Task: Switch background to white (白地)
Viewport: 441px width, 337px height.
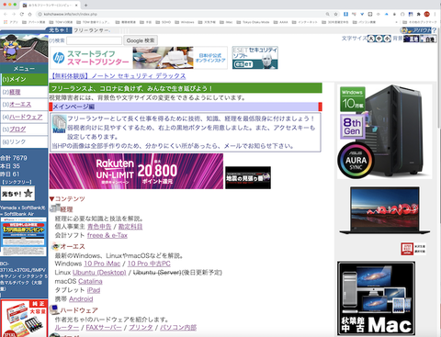Action: 428,39
